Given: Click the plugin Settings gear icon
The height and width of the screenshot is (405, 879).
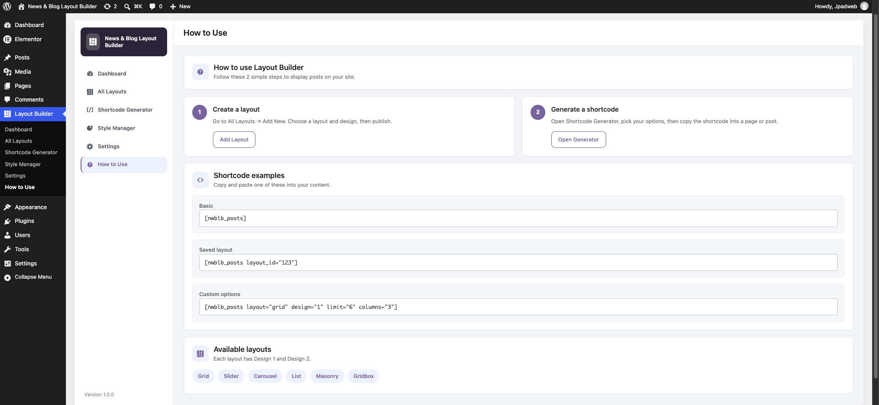Looking at the screenshot, I should tap(90, 146).
